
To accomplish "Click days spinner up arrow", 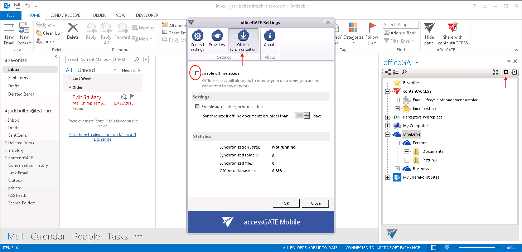I will [x=306, y=114].
